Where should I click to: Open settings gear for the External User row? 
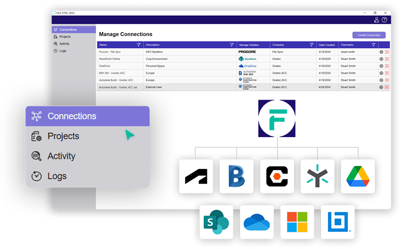[x=381, y=87]
